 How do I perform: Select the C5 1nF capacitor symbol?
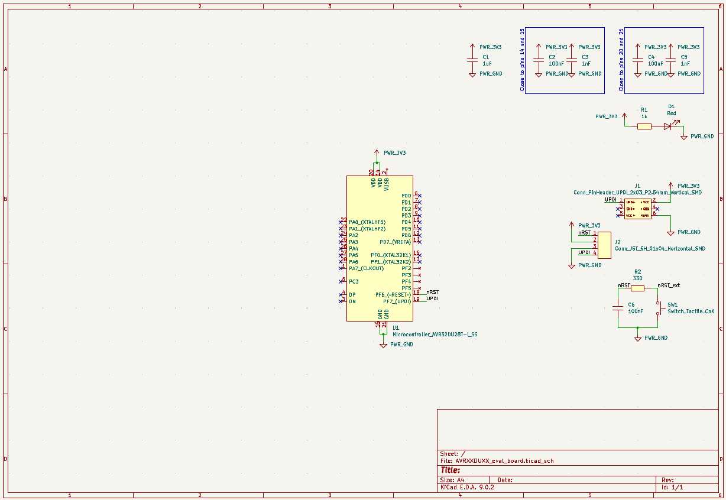670,60
